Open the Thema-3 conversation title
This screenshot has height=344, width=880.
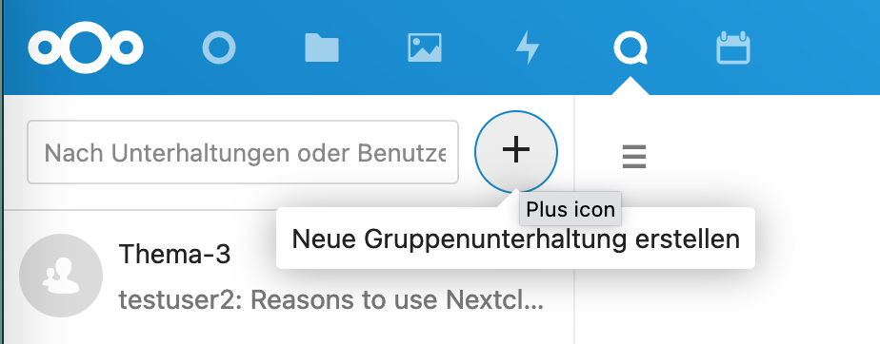pyautogui.click(x=174, y=255)
